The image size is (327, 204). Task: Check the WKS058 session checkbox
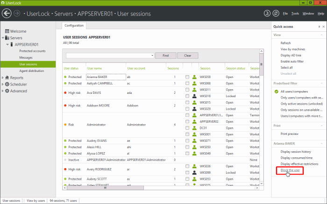pos(187,77)
